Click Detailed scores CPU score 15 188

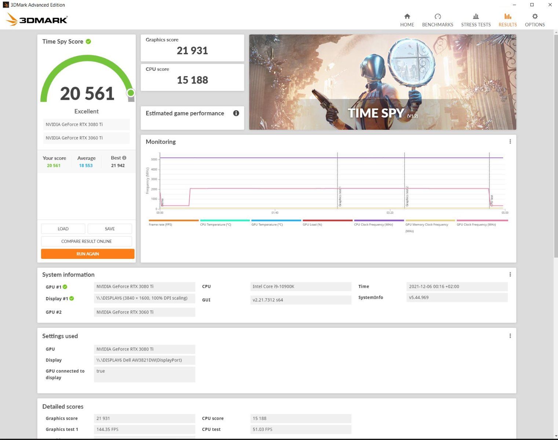pos(301,418)
